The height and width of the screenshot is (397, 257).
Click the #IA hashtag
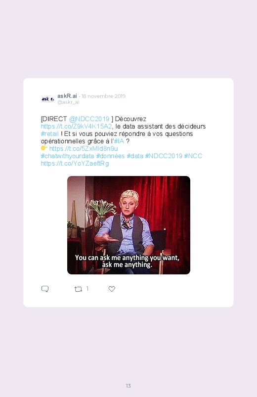click(x=119, y=141)
